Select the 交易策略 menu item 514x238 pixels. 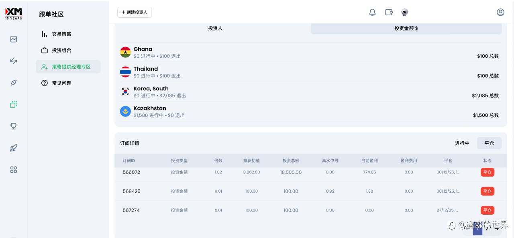(x=61, y=34)
